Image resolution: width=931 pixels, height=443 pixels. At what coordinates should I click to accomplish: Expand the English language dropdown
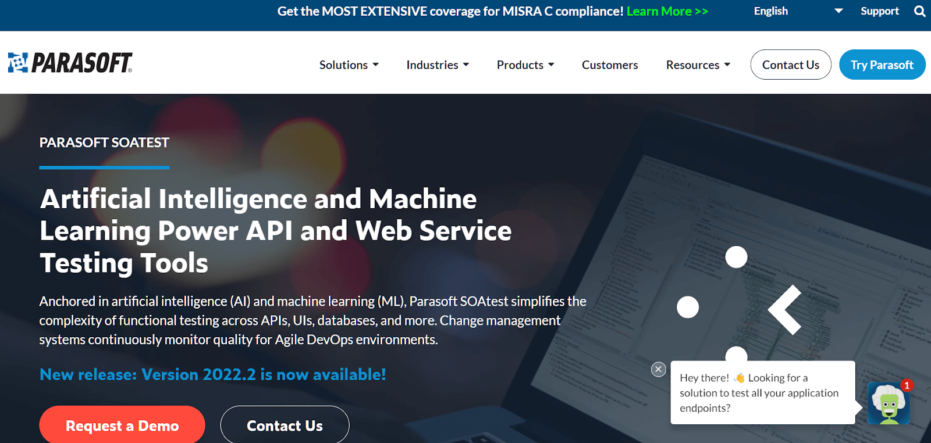point(797,11)
